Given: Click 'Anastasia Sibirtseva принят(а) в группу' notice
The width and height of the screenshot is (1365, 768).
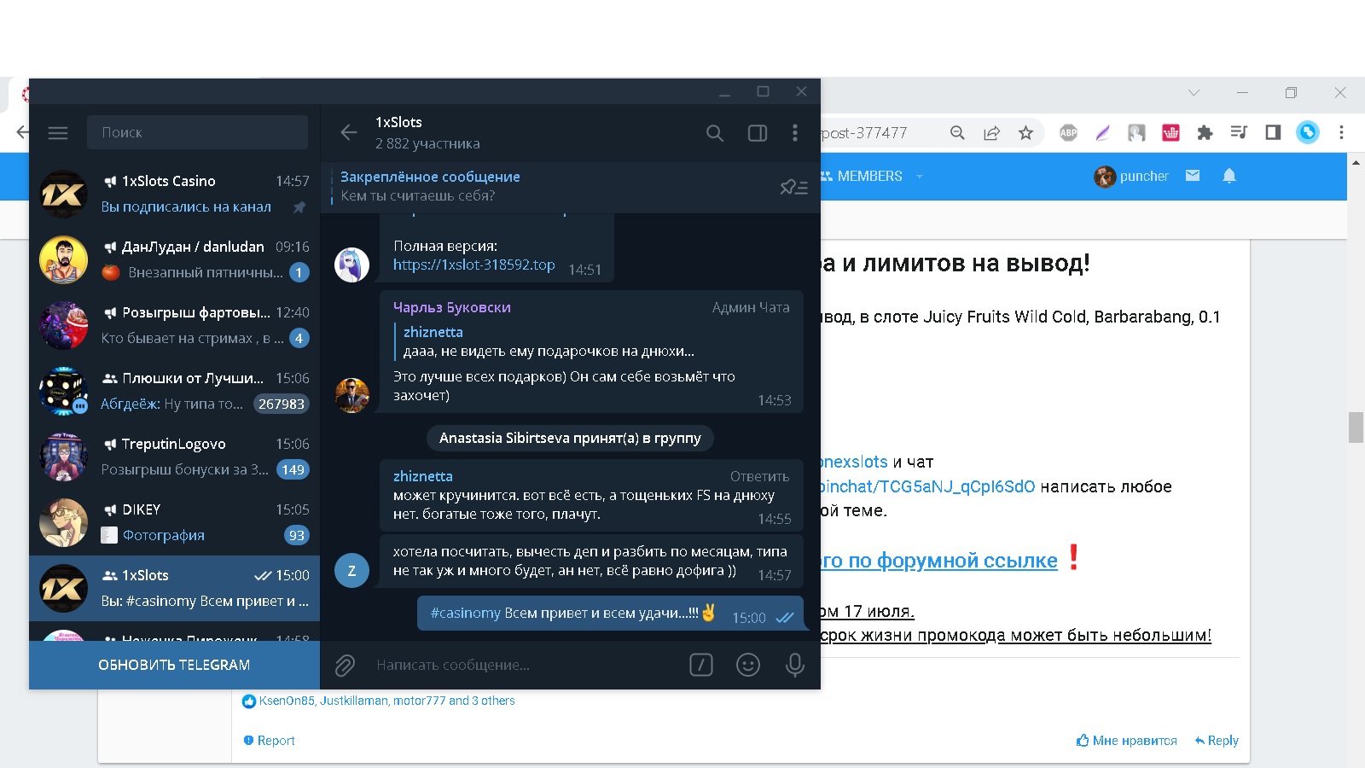Looking at the screenshot, I should tap(570, 438).
